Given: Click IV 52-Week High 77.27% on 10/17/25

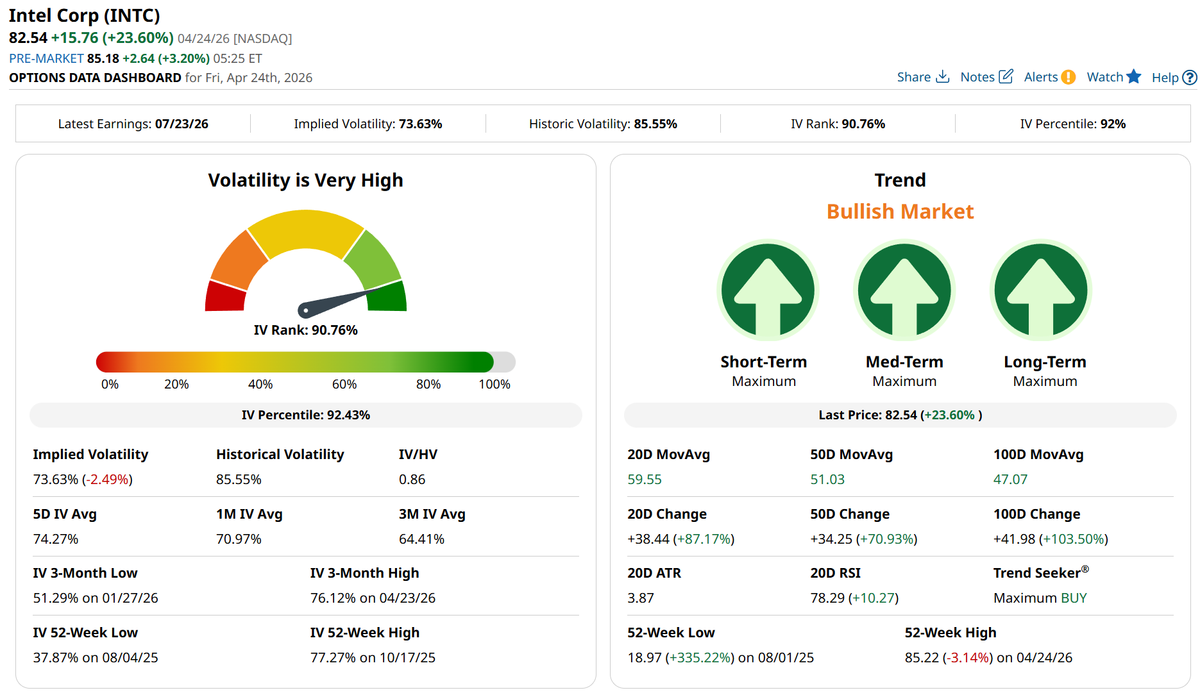Looking at the screenshot, I should tap(373, 658).
